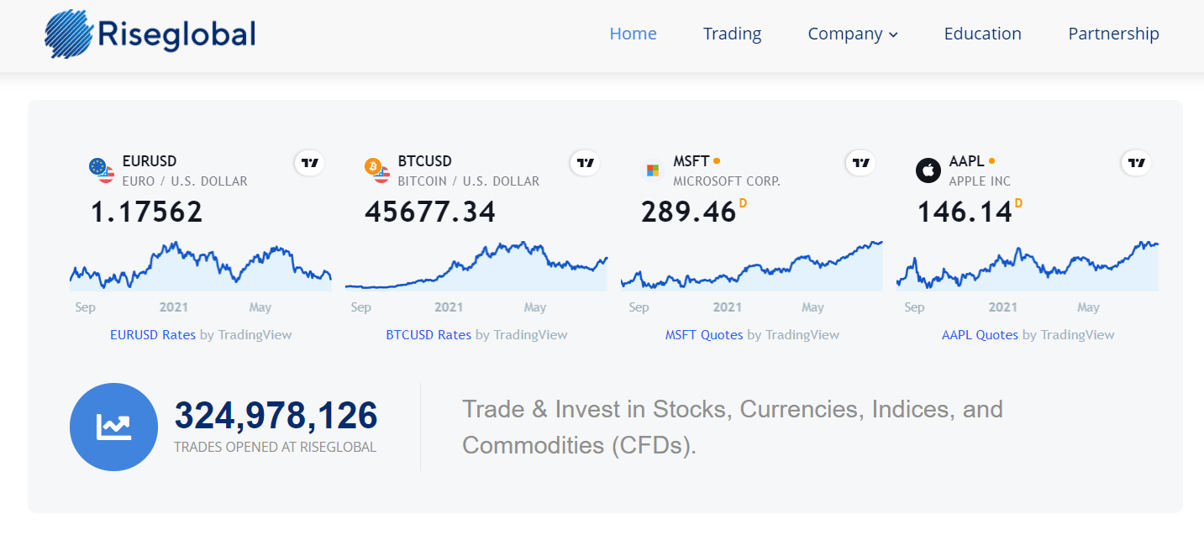Open the Education page from navigation
The image size is (1204, 540).
click(982, 34)
